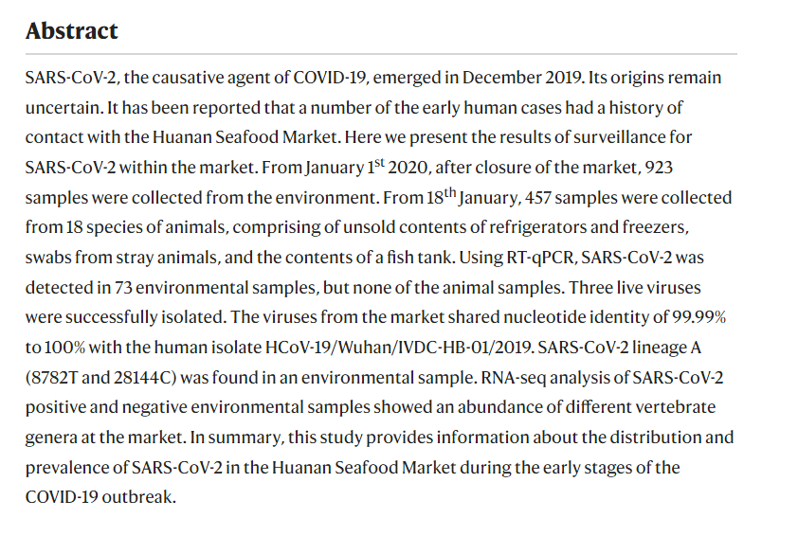Click the term "RT-qPCR"

click(540, 258)
